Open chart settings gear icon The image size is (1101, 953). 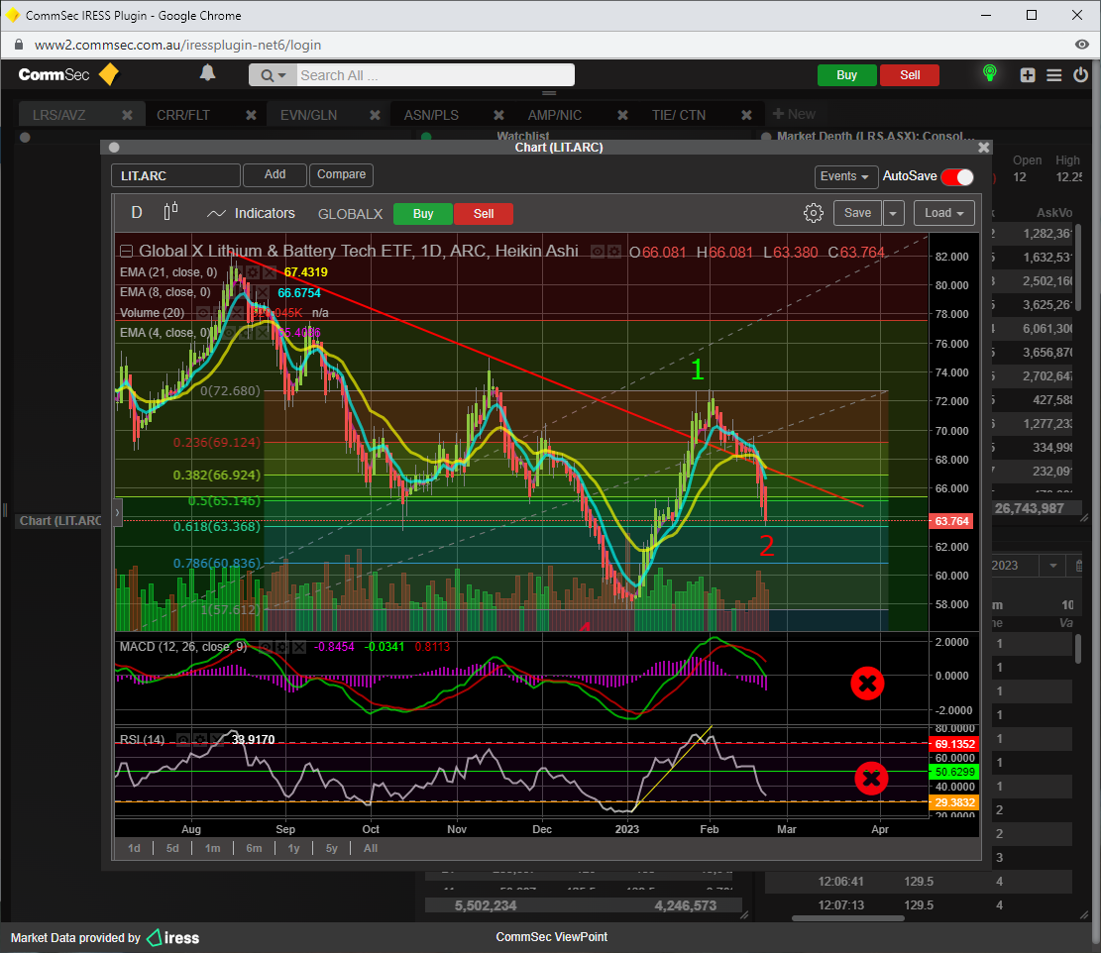click(813, 213)
